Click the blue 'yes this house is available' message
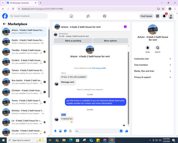Viewport: 178px width, 143px height. [x=95, y=102]
